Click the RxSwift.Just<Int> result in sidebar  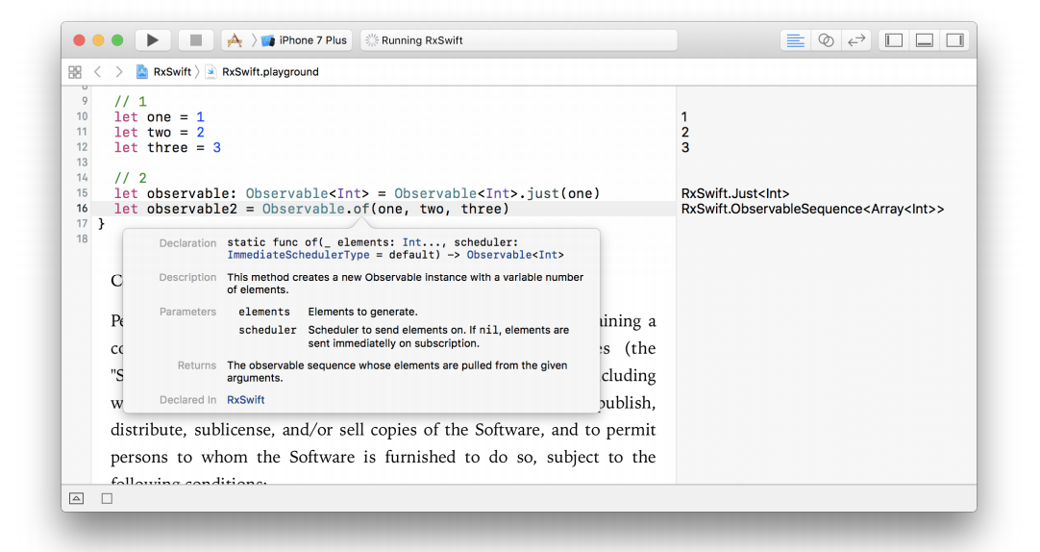pos(735,193)
